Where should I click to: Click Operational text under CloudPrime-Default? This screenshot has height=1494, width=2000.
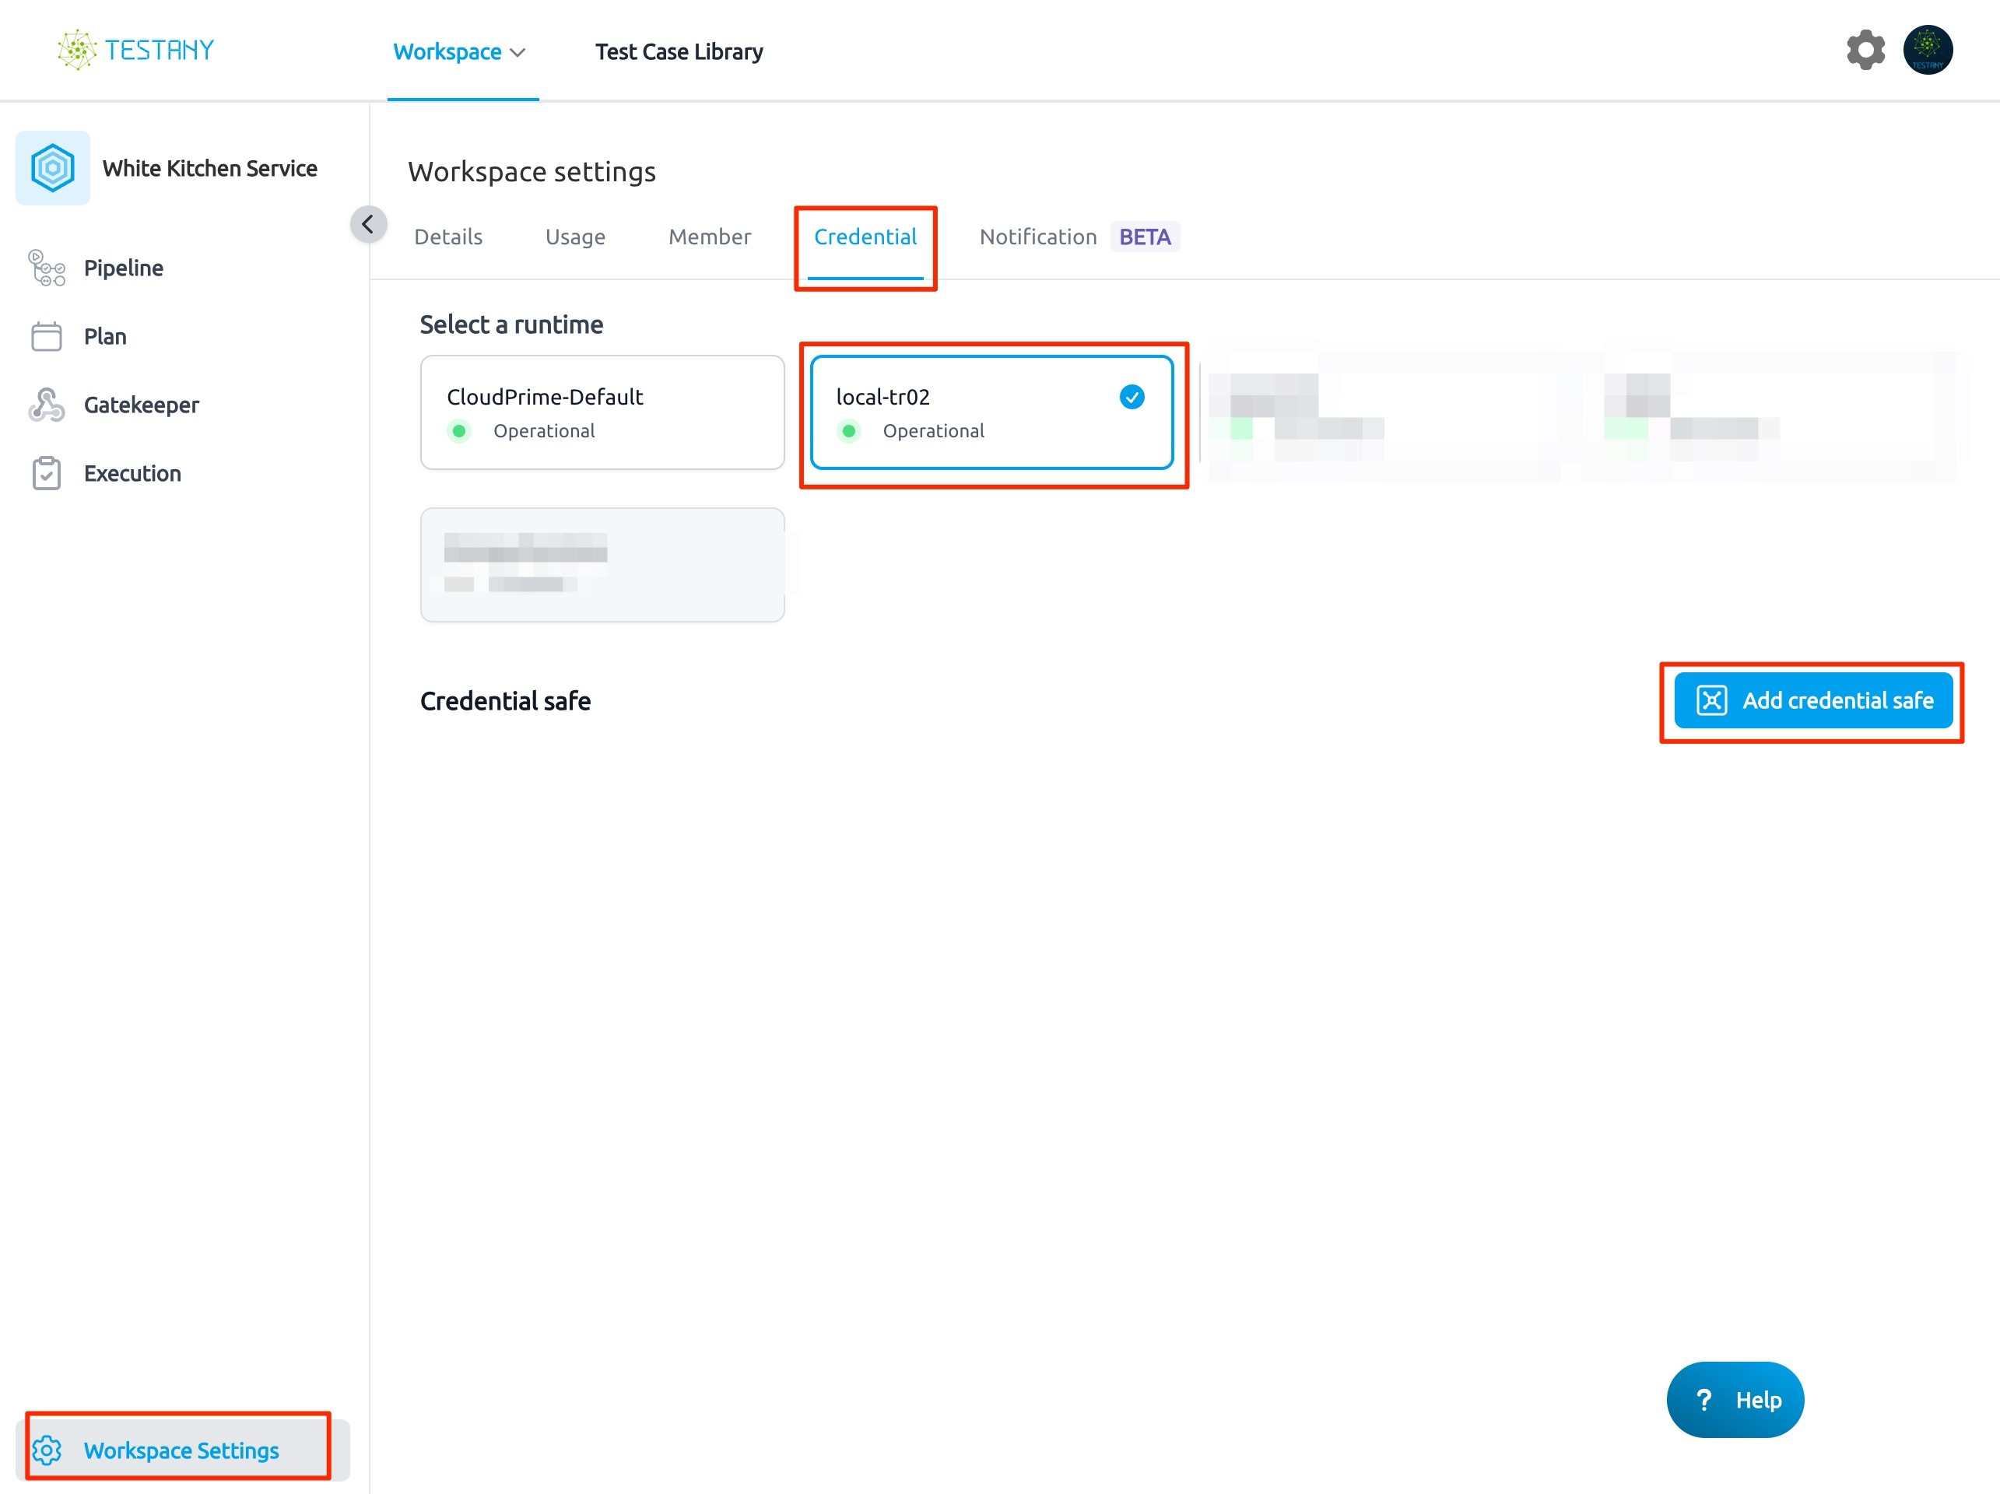543,431
